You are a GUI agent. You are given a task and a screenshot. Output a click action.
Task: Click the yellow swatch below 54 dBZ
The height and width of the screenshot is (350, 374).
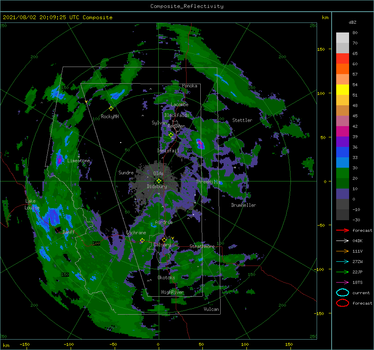342,89
